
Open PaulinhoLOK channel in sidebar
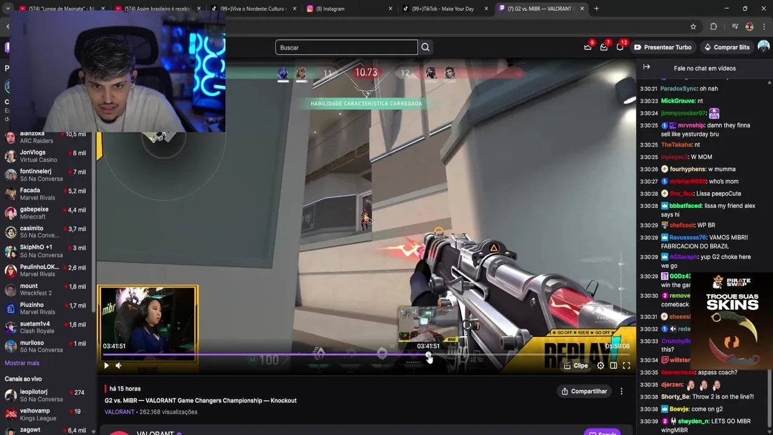pos(46,270)
